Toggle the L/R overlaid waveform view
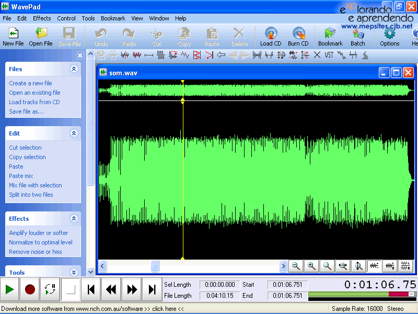Image resolution: width=418 pixels, height=314 pixels. click(390, 266)
